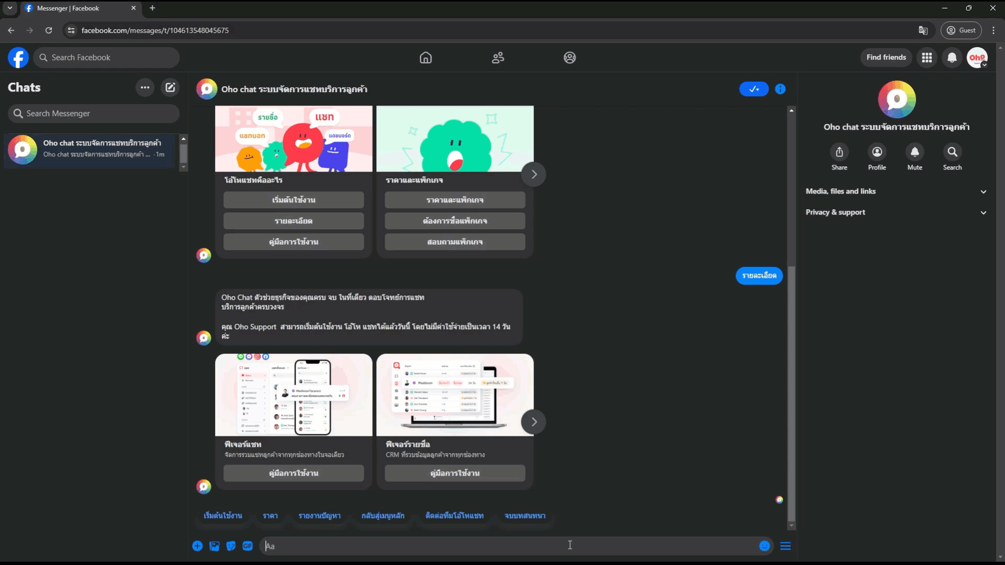The height and width of the screenshot is (565, 1005).
Task: Expand Privacy & support section
Action: (896, 212)
